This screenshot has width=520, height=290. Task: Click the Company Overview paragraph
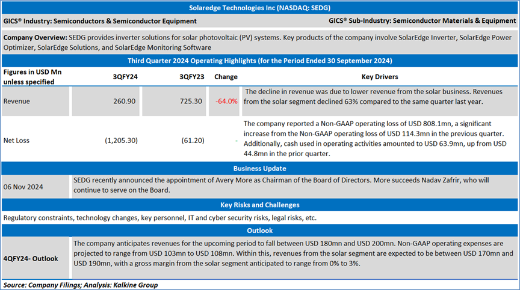pos(258,43)
